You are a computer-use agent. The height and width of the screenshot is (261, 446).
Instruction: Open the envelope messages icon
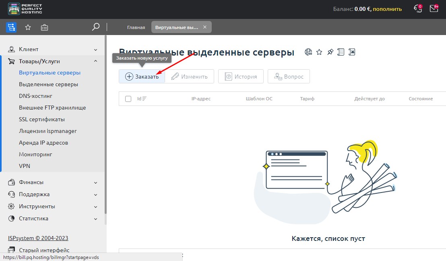point(434,8)
